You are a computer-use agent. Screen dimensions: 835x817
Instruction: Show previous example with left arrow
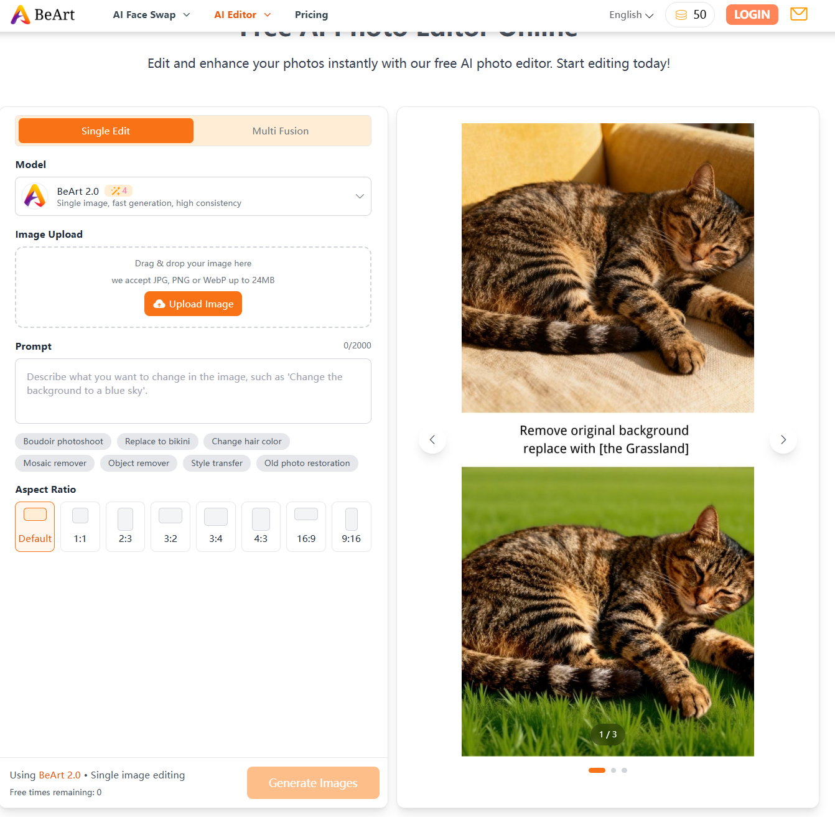432,439
